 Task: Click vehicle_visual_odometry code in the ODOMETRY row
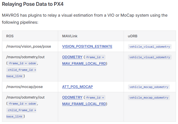coord(150,57)
